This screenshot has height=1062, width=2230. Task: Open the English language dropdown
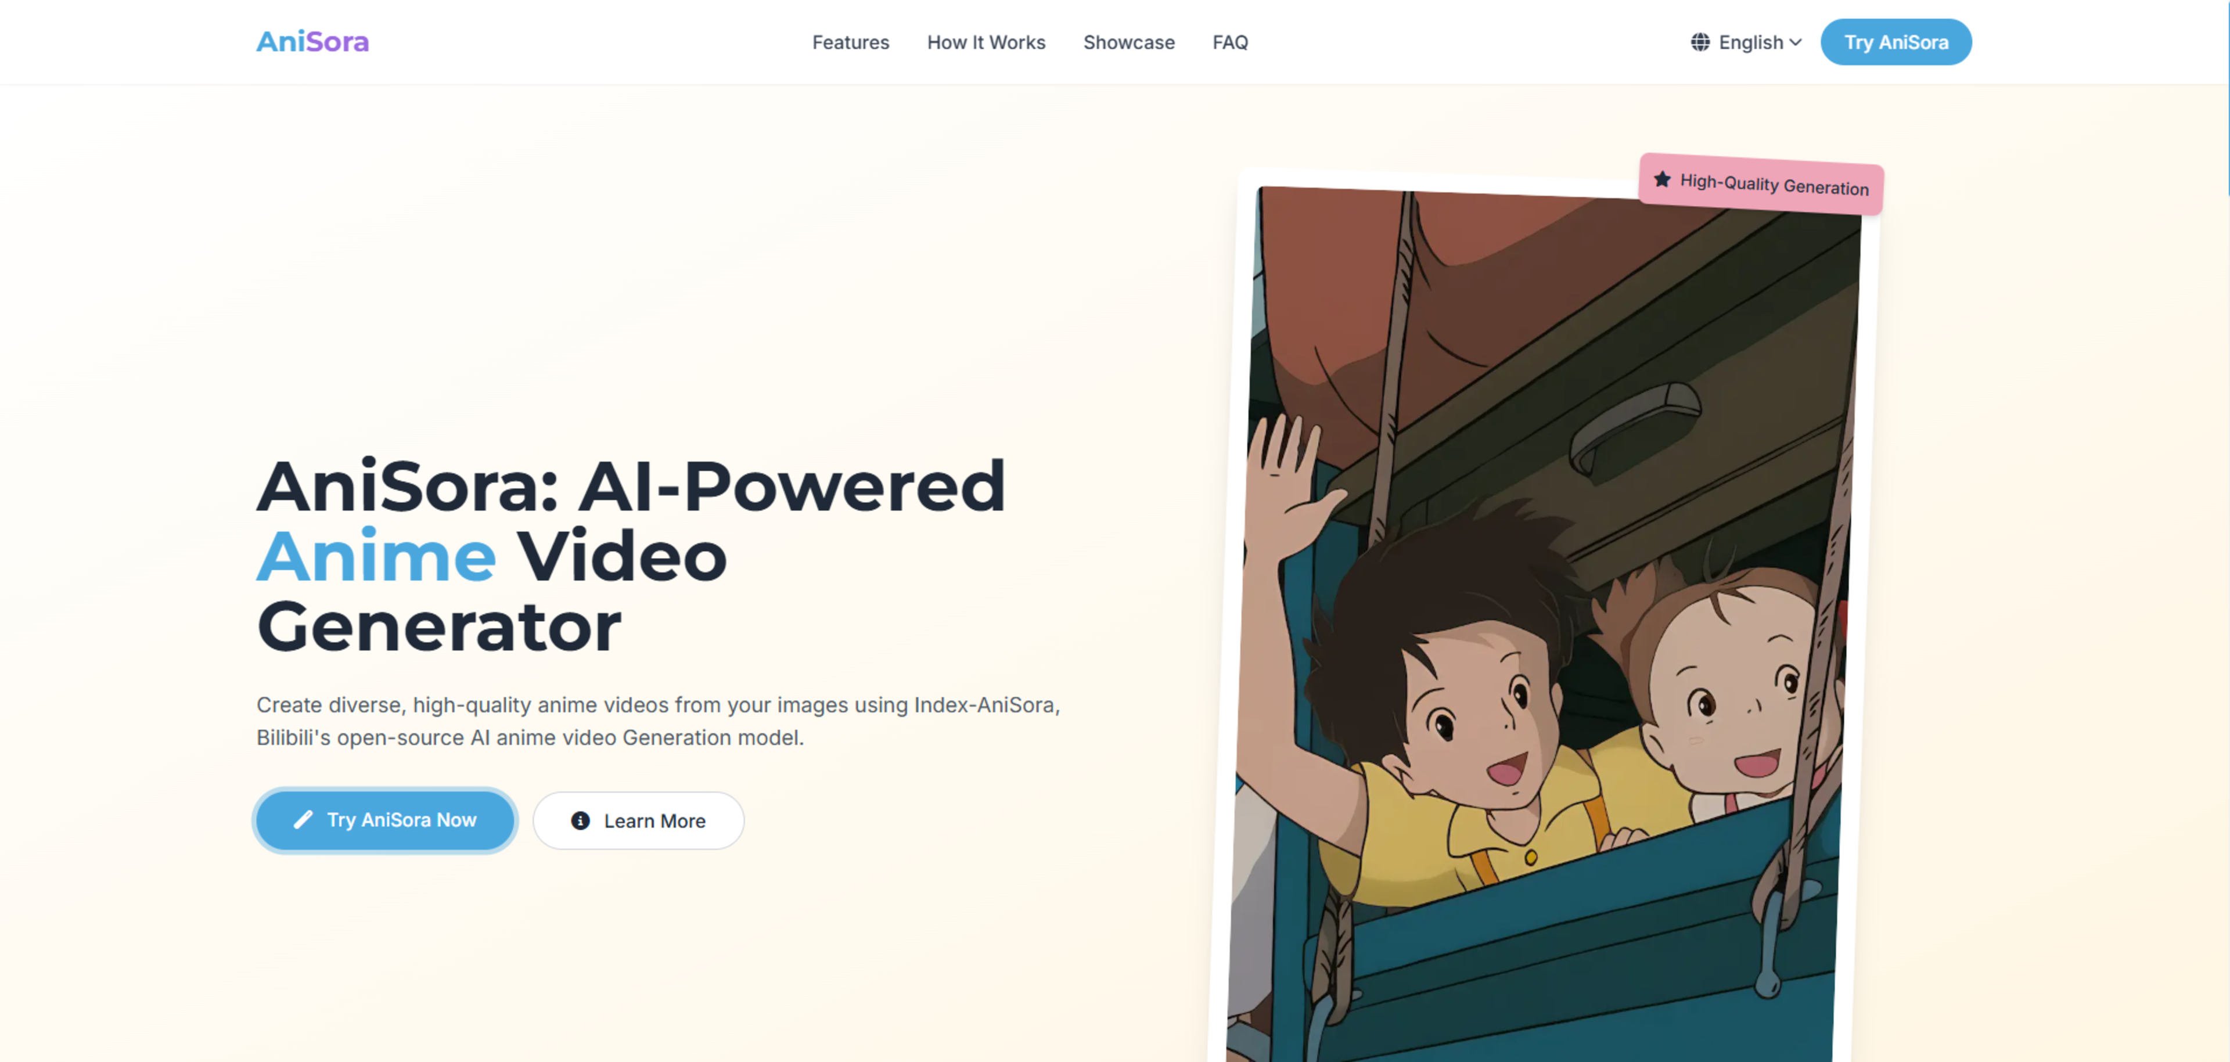click(x=1750, y=42)
